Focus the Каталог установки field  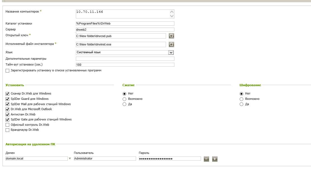pos(125,23)
